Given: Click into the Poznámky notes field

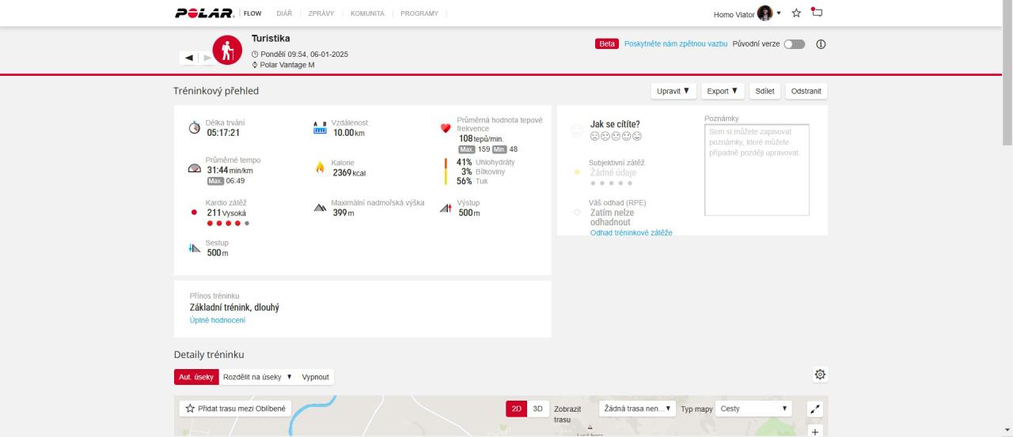Looking at the screenshot, I should click(x=757, y=170).
